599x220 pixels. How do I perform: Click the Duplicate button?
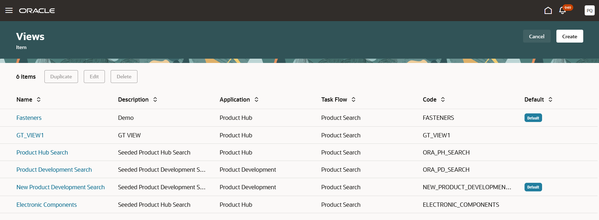61,77
